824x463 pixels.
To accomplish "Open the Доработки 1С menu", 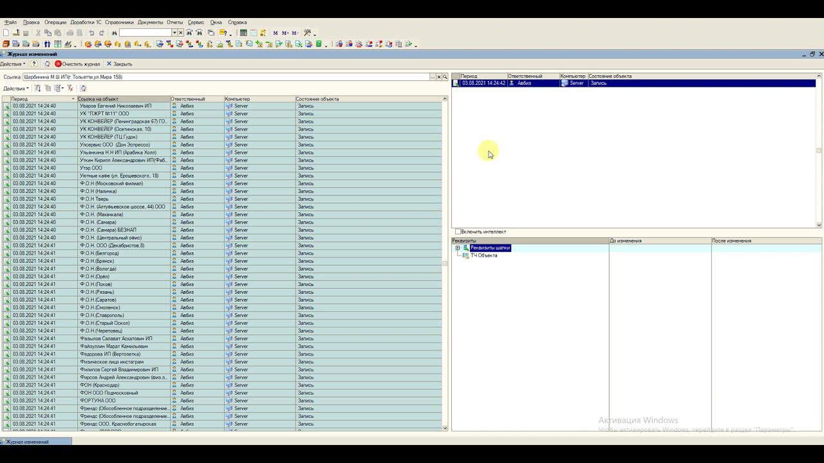I will click(86, 23).
